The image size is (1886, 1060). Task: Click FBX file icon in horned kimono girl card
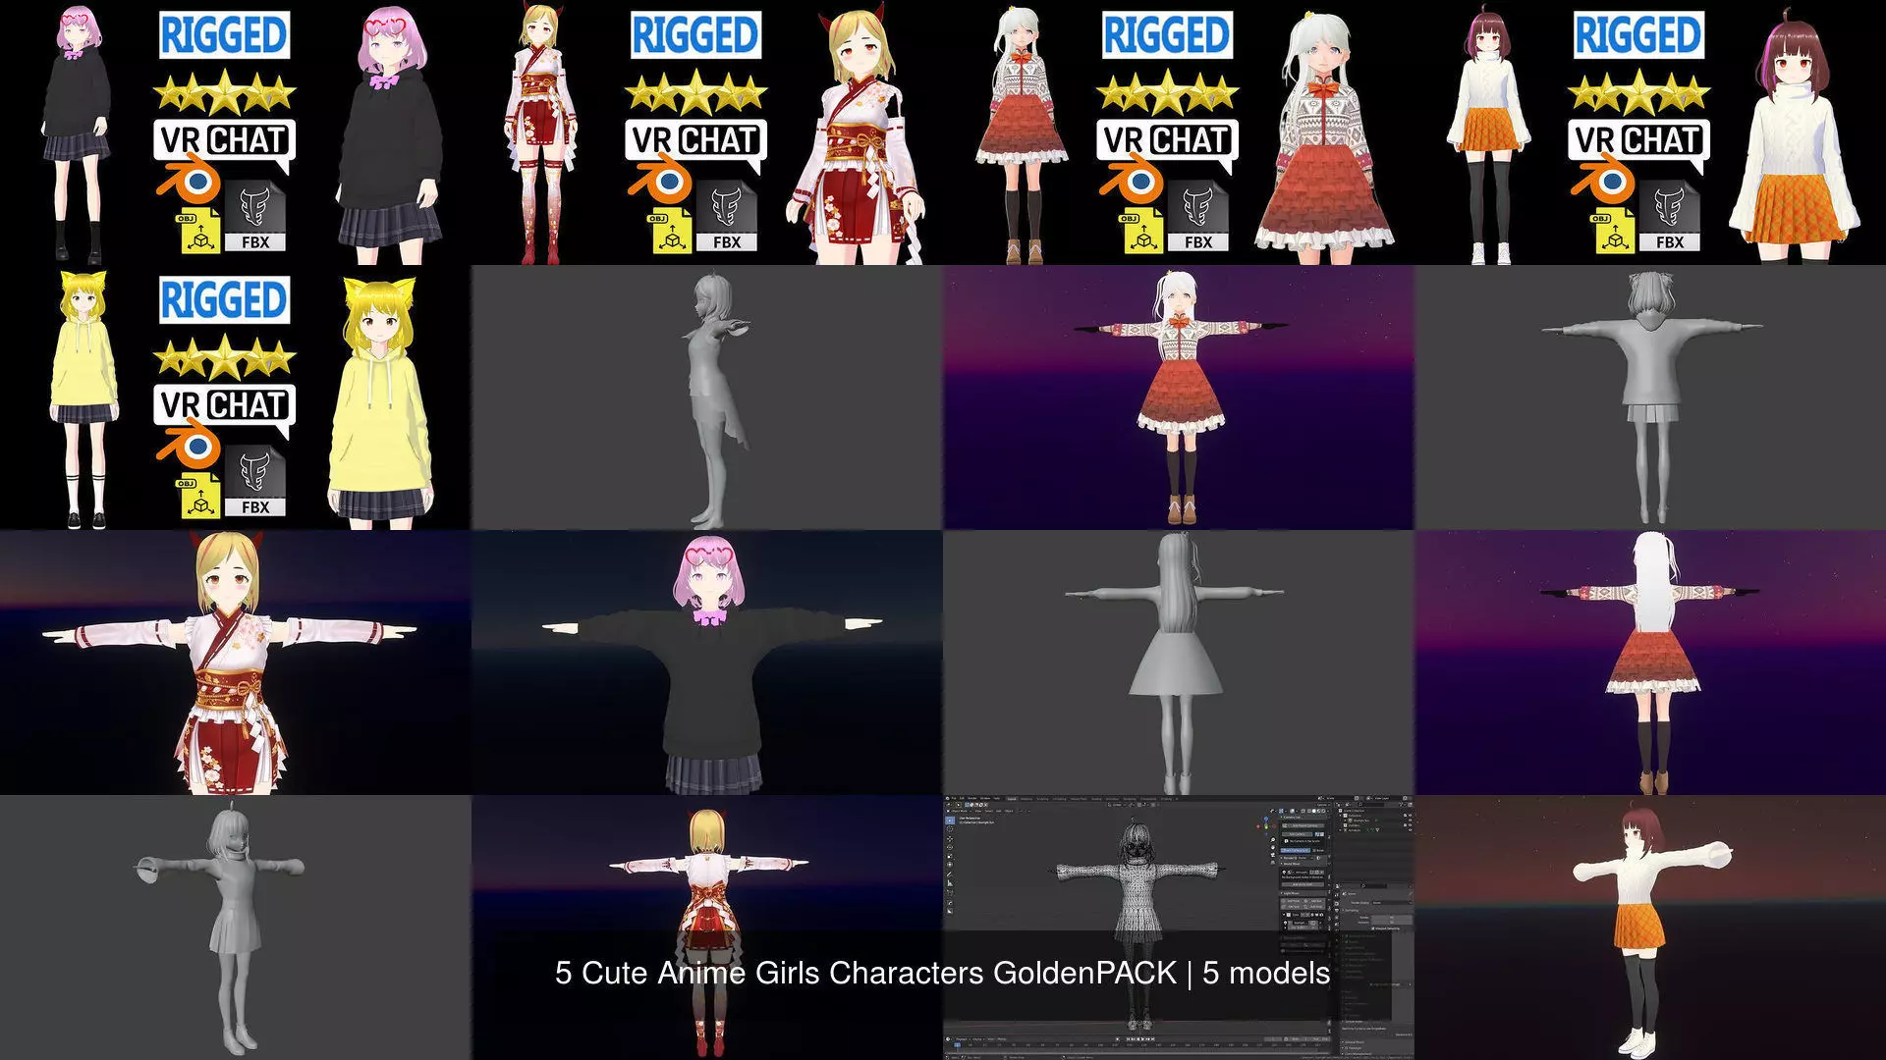point(726,215)
